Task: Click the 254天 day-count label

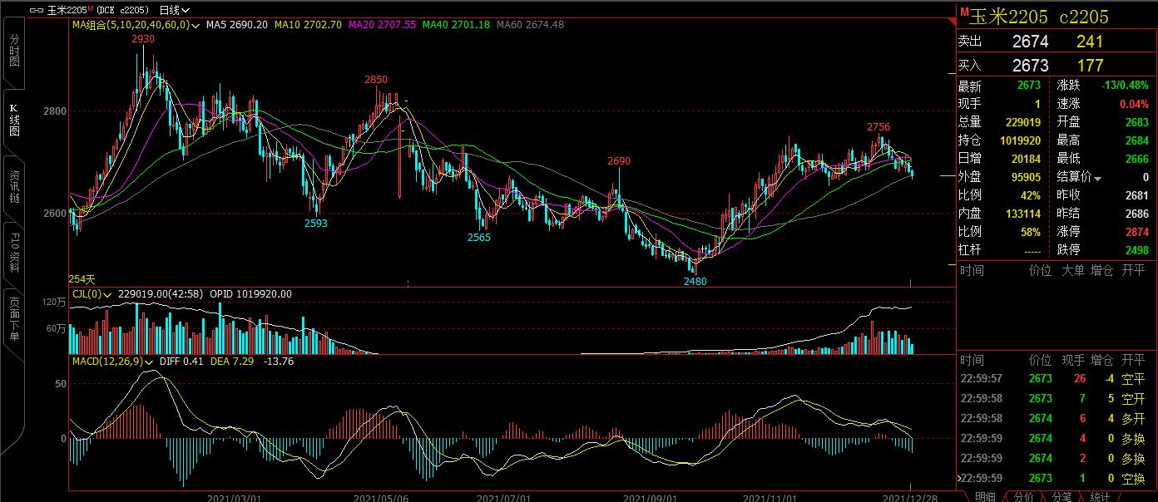Action: (82, 278)
